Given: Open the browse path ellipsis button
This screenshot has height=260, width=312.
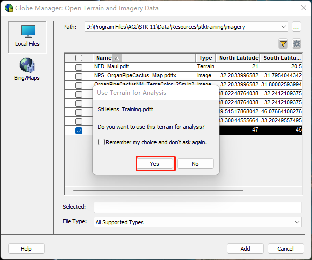Looking at the screenshot, I should click(296, 27).
